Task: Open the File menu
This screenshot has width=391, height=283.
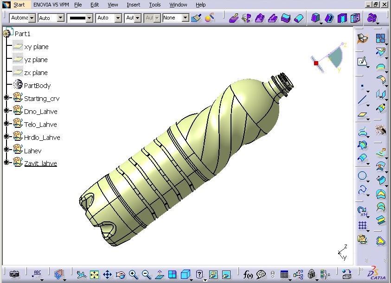Action: point(78,5)
